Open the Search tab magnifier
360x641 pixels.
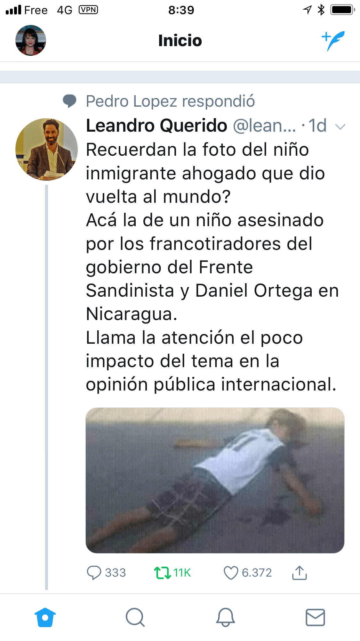click(x=135, y=617)
